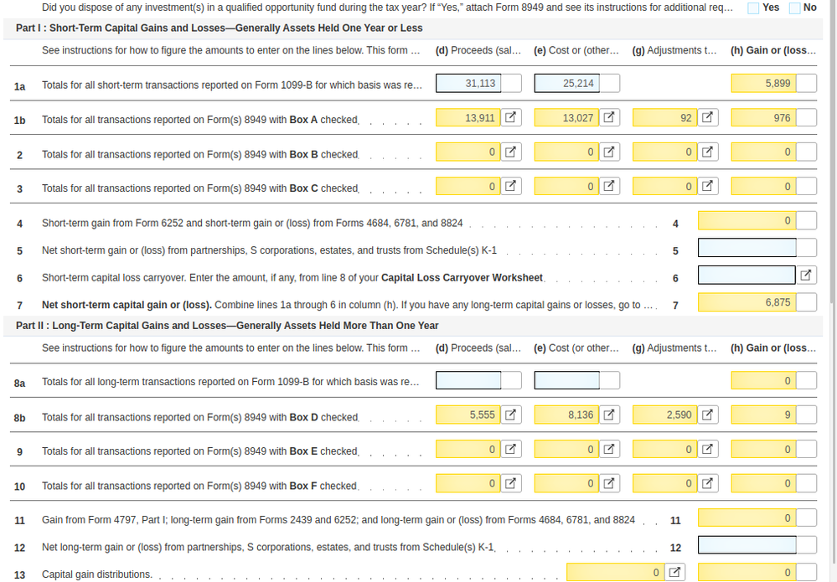Open line 1b cost basis link icon
837x582 pixels.
click(610, 118)
